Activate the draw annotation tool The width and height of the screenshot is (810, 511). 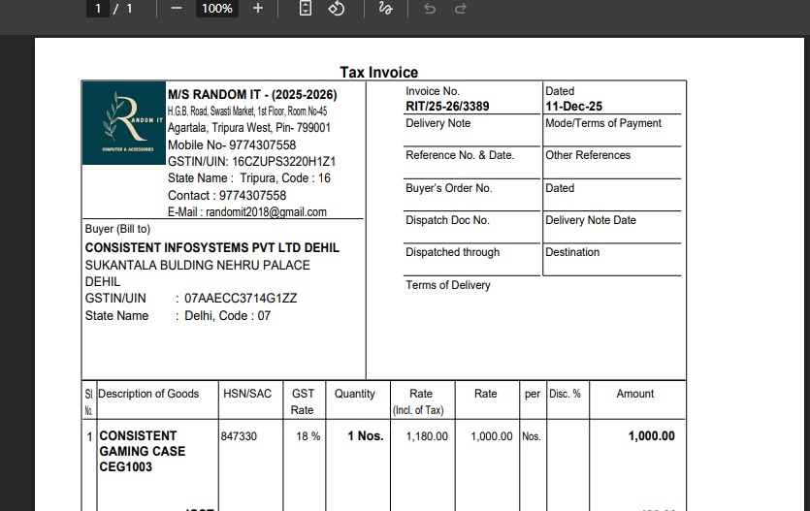point(385,9)
